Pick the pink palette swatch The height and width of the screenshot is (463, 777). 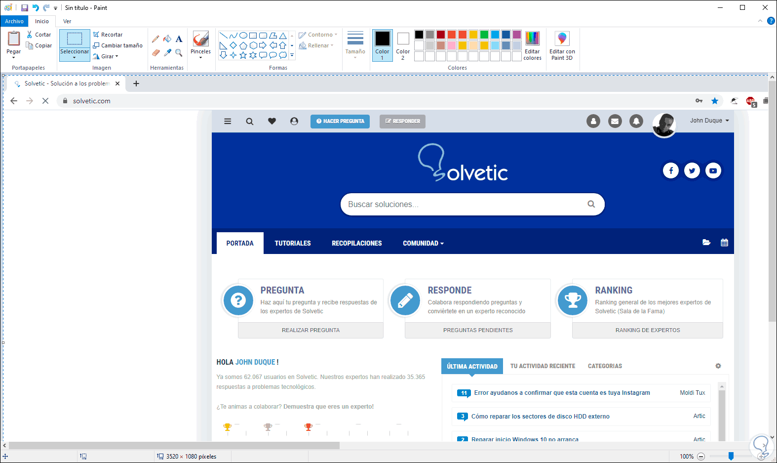click(452, 45)
